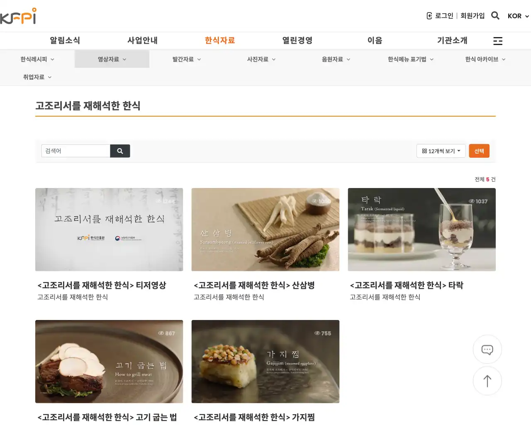Expand the 12개씩 보기 dropdown

coord(441,151)
